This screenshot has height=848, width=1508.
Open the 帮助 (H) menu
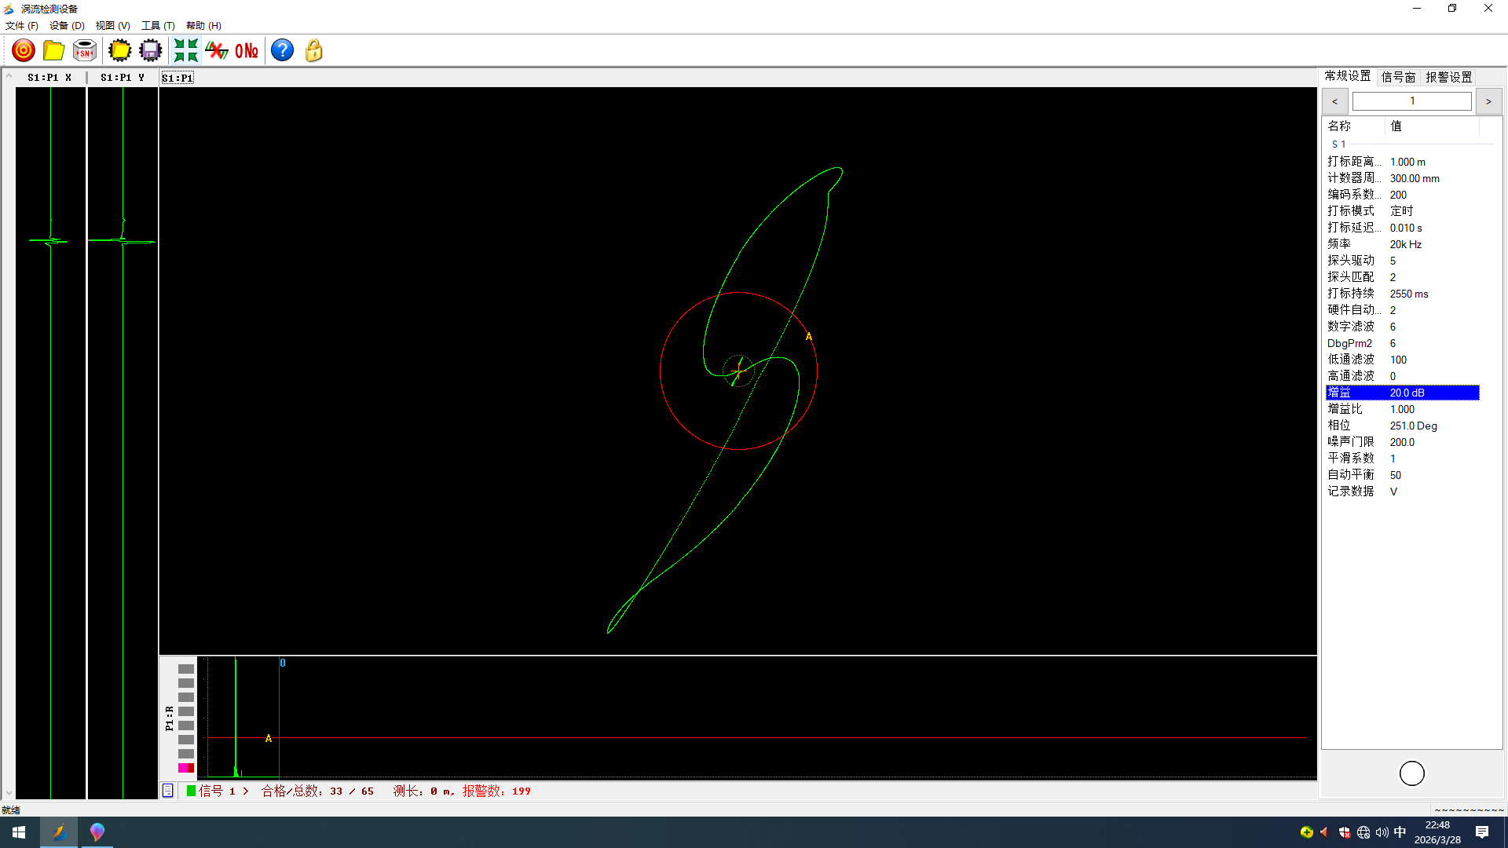click(203, 26)
